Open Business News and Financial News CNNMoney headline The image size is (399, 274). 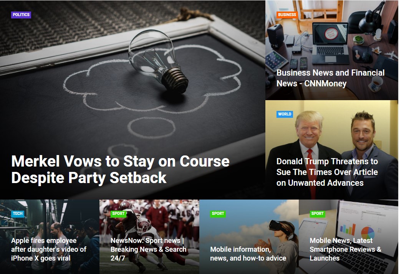[330, 78]
